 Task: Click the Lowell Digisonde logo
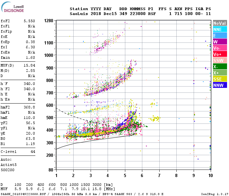pyautogui.click(x=12, y=7)
